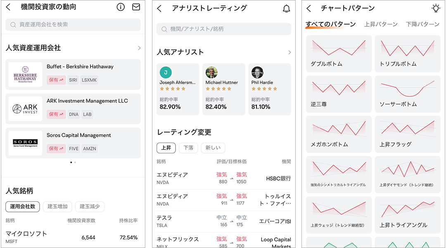Screen dimensions: 446x248
Task: Tap 保有 tag under Berkshire Hathaway
Action: (x=56, y=80)
